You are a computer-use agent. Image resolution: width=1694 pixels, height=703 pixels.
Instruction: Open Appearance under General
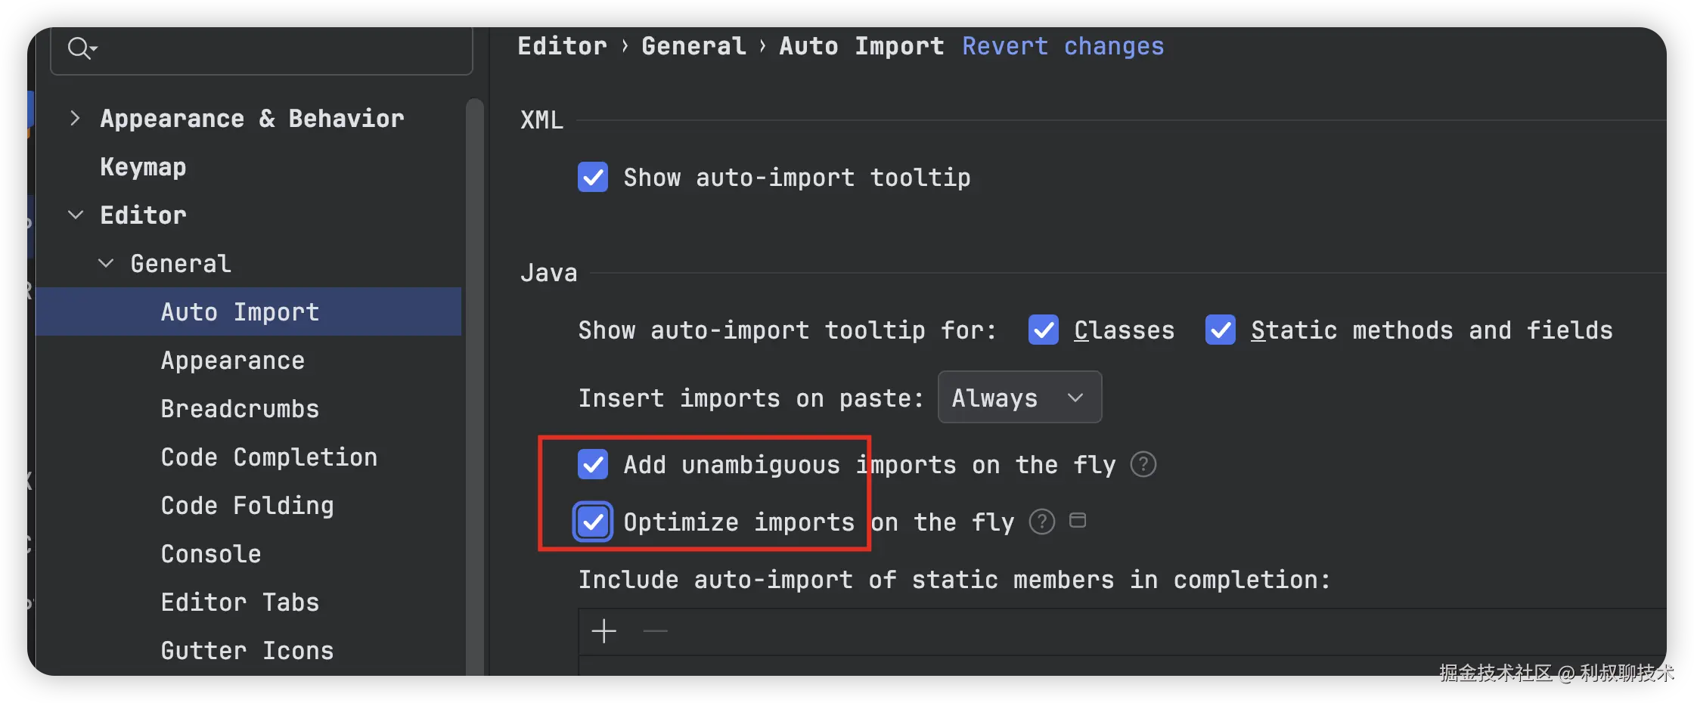point(233,360)
